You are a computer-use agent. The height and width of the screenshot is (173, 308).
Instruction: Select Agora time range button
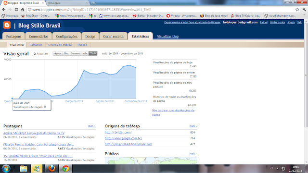(58, 53)
